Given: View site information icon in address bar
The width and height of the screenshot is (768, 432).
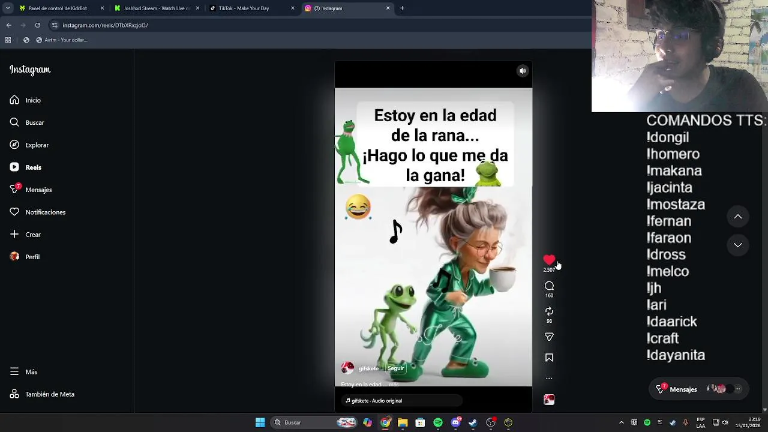Looking at the screenshot, I should click(55, 25).
